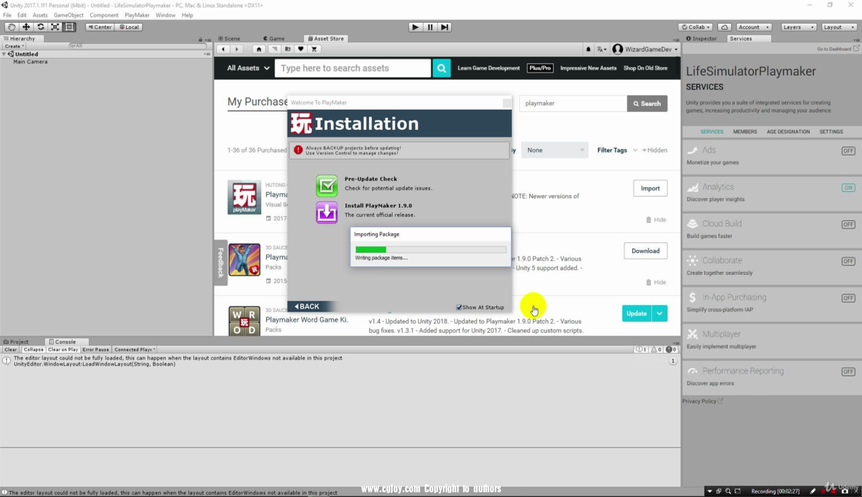Screen dimensions: 862x497
Task: Toggle Collapse in Console
Action: 33,350
